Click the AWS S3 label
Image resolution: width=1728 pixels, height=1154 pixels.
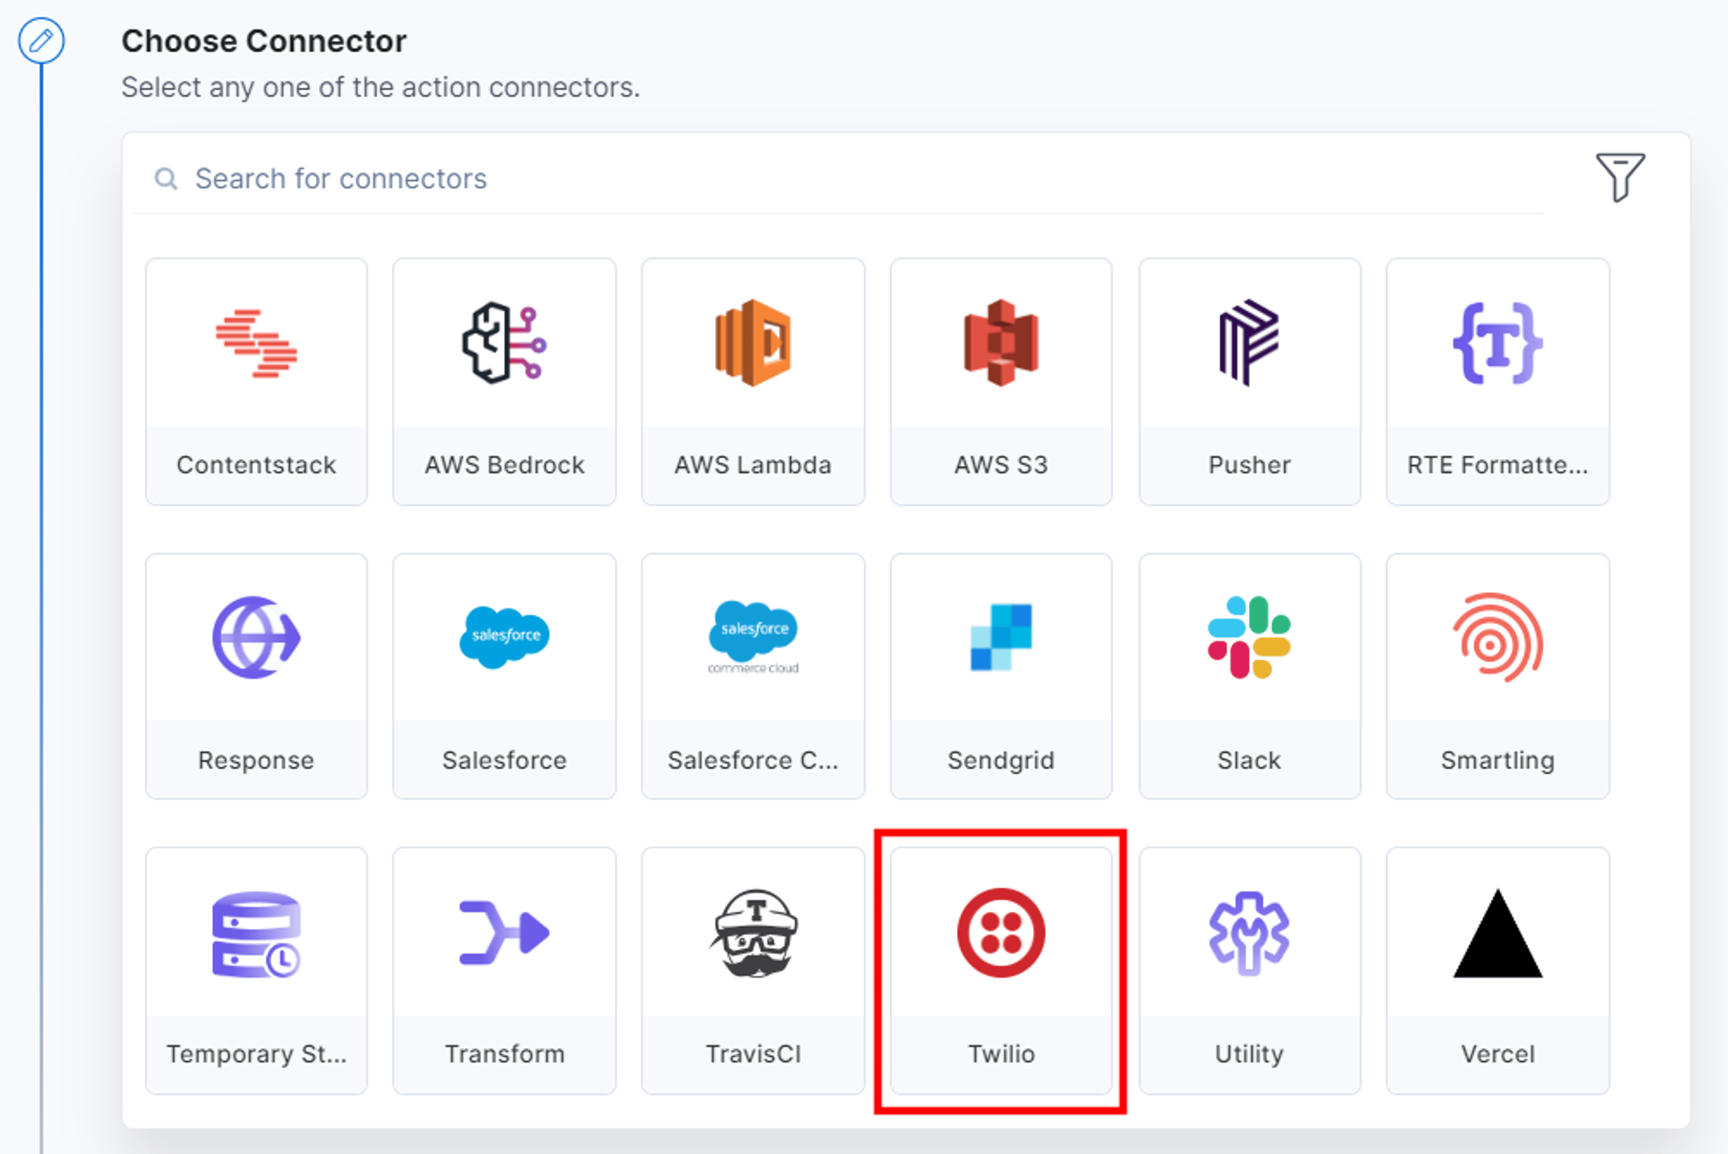tap(1001, 465)
